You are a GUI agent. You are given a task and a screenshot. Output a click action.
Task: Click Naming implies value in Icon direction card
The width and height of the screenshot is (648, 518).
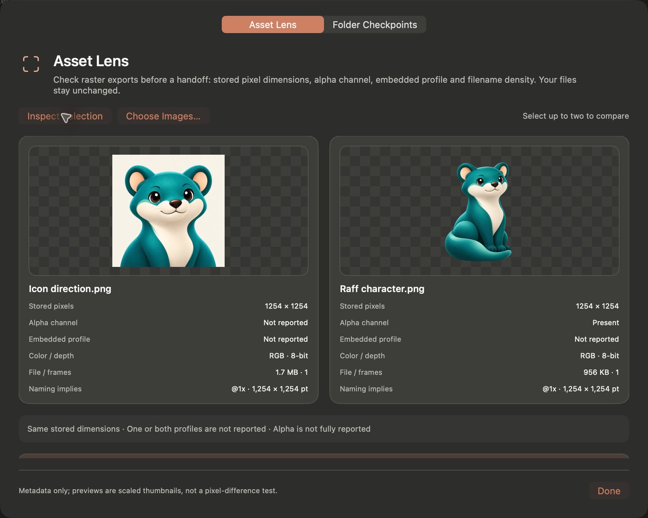click(270, 389)
